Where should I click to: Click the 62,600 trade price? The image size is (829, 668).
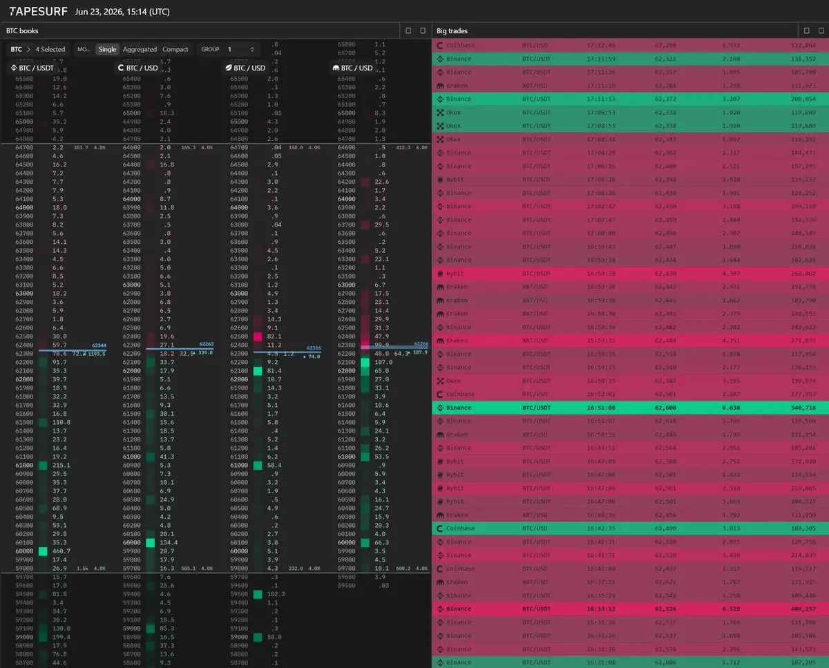click(666, 408)
